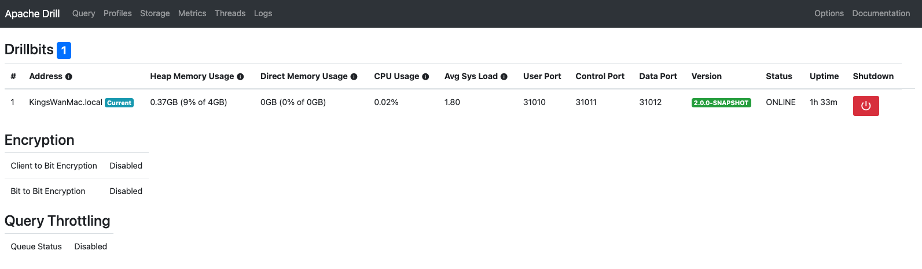
Task: Click Disabled value for Bit to Bit Encryption
Action: (x=126, y=191)
